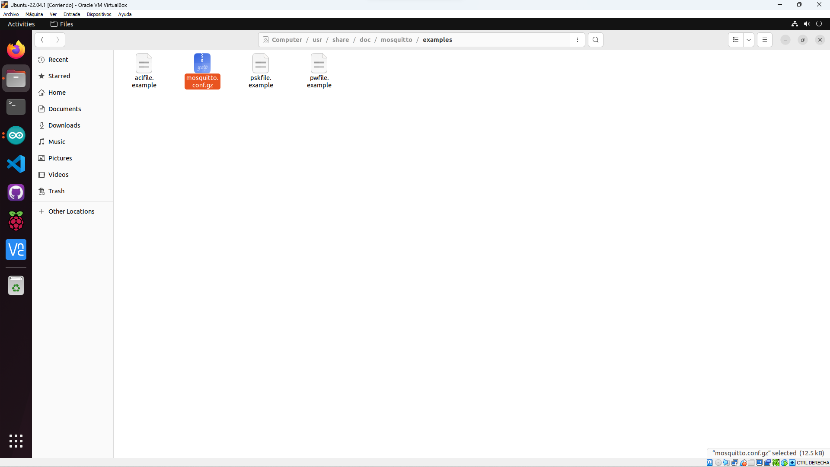Click mosquitto in the path bar
The width and height of the screenshot is (830, 467).
pyautogui.click(x=396, y=40)
